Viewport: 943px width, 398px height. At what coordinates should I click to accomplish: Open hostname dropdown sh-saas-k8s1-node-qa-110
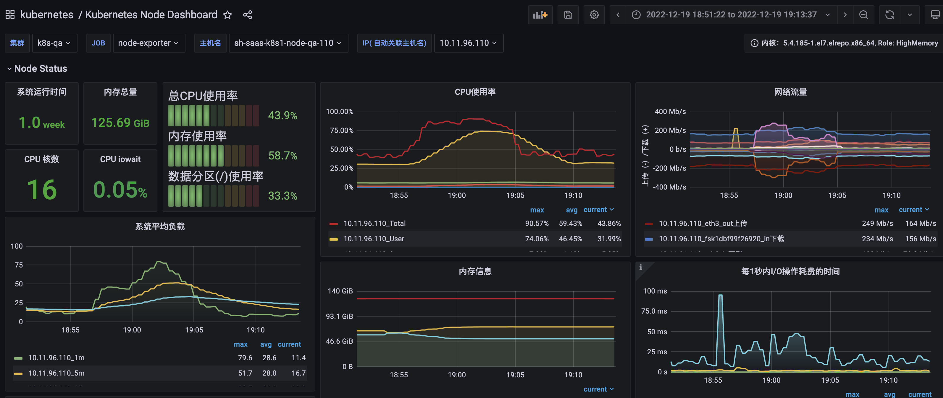coord(288,43)
